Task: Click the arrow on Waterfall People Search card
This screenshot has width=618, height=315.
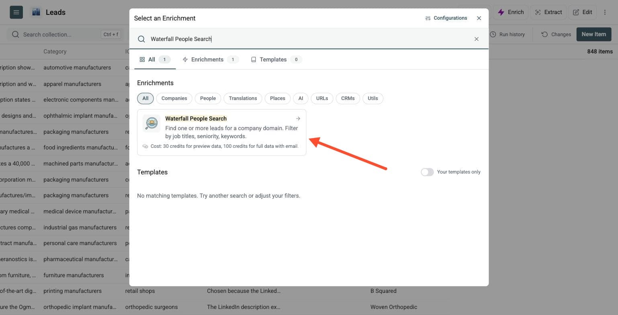Action: pyautogui.click(x=298, y=119)
